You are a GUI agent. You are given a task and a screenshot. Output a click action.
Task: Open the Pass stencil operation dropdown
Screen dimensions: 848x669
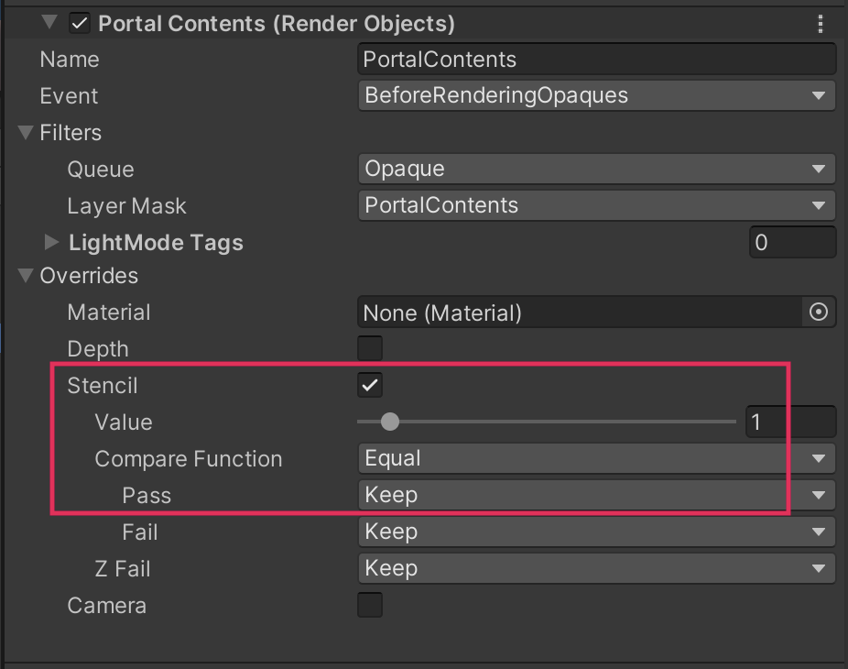pos(596,496)
